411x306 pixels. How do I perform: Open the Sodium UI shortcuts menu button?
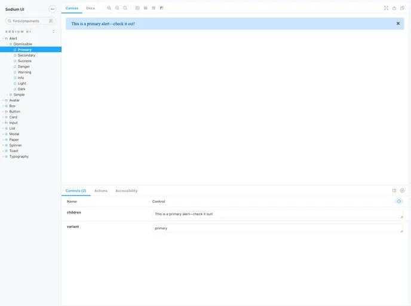coord(53,9)
